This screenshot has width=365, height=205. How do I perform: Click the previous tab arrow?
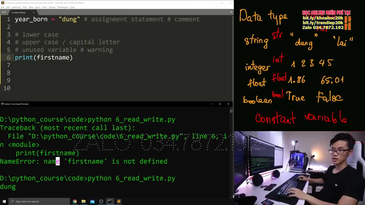(2, 12)
